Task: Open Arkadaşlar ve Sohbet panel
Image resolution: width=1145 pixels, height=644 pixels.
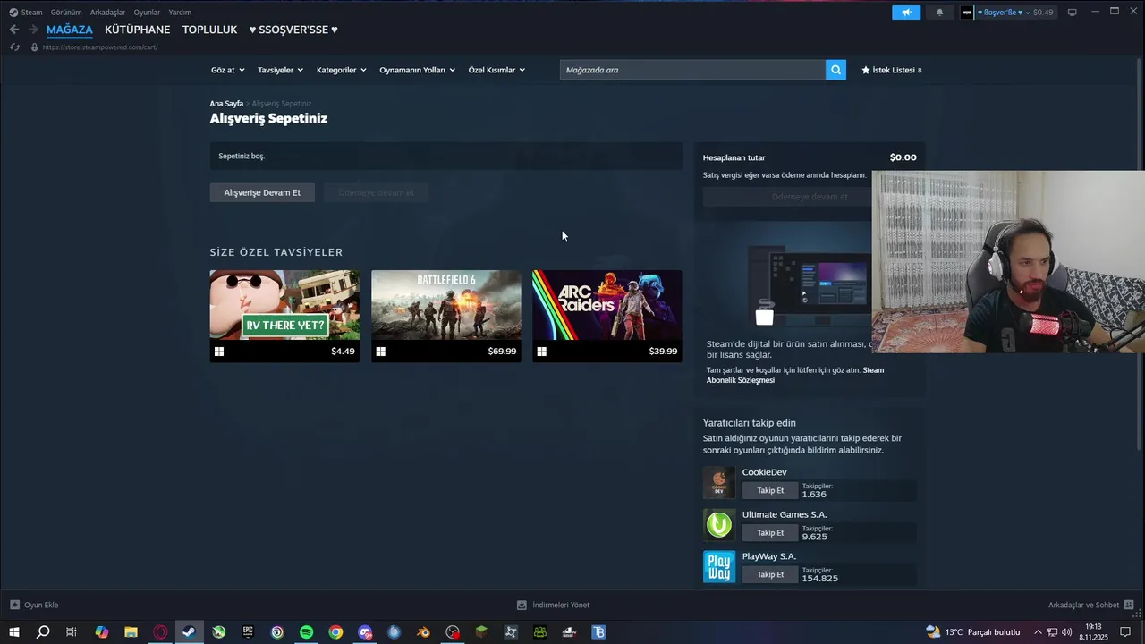Action: [1091, 605]
